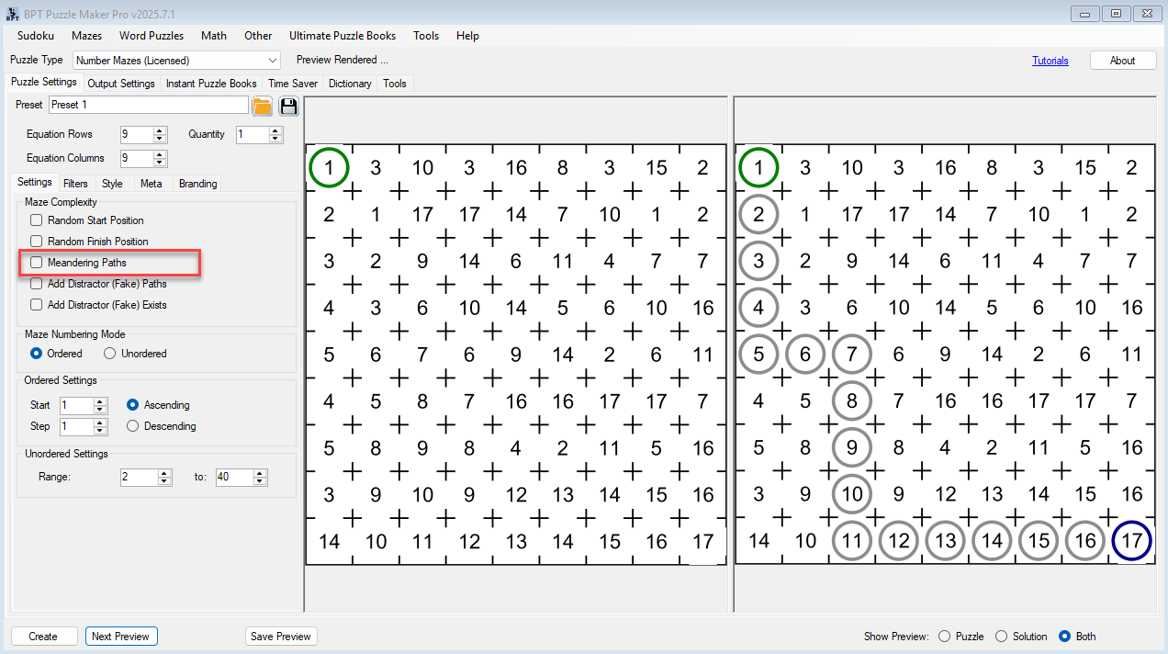The image size is (1168, 654).
Task: Expand the Puzzle Type dropdown
Action: [273, 61]
